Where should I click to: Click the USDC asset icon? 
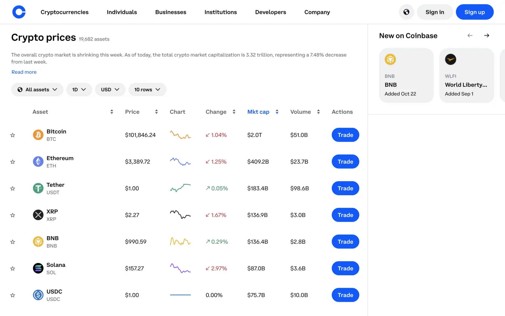pos(38,295)
